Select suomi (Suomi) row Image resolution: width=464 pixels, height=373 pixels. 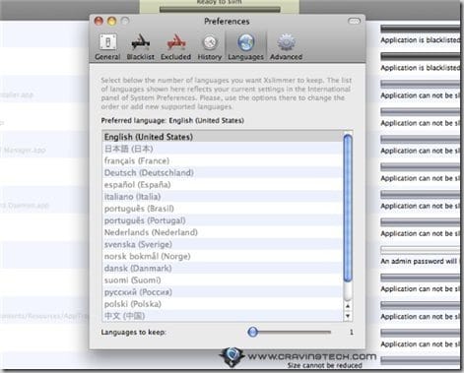coord(223,280)
